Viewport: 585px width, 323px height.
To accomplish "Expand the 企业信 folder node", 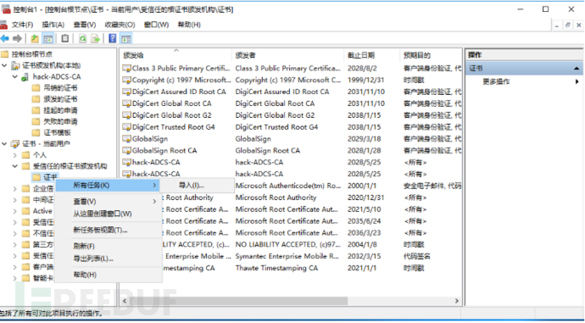I will coord(15,188).
